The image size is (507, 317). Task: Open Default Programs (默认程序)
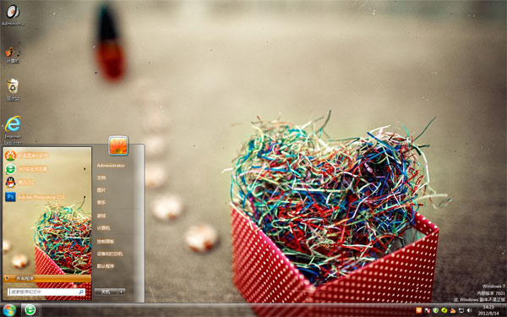point(106,266)
